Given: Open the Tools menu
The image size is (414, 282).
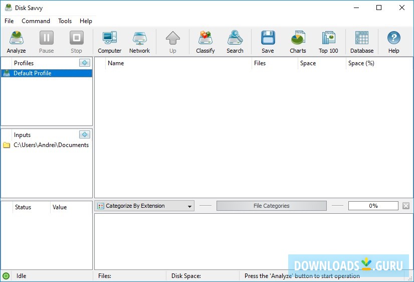Looking at the screenshot, I should 65,21.
